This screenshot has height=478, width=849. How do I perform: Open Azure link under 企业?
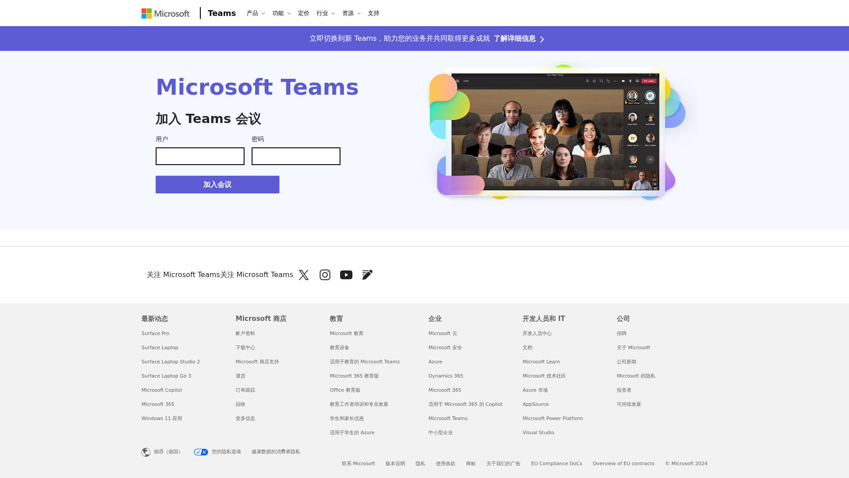[435, 362]
